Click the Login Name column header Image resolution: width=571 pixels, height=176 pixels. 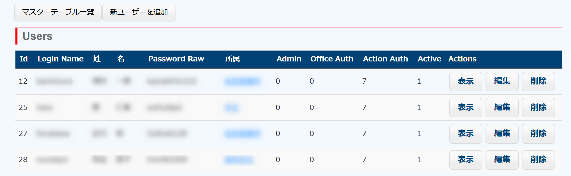pyautogui.click(x=60, y=59)
